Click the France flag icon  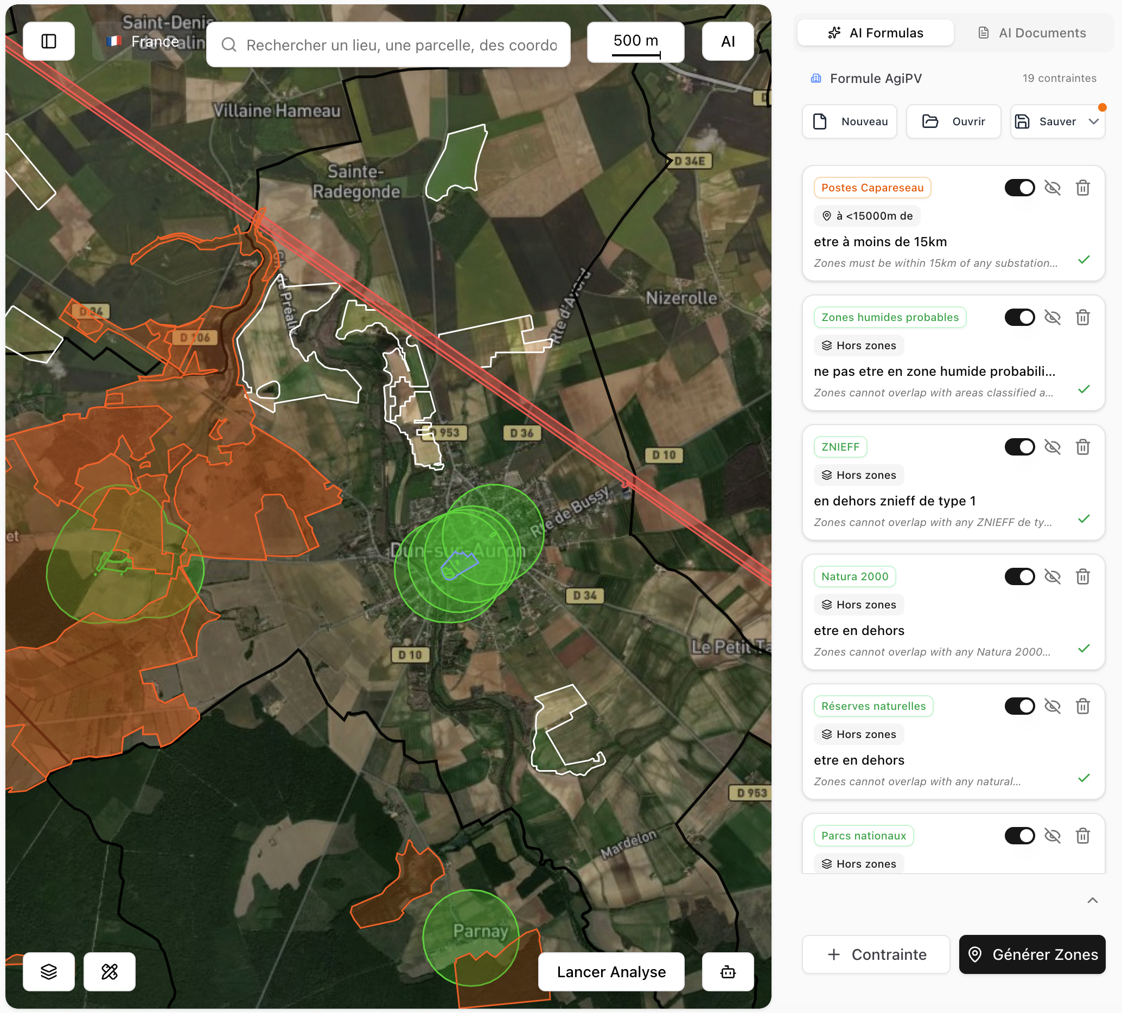click(x=114, y=41)
